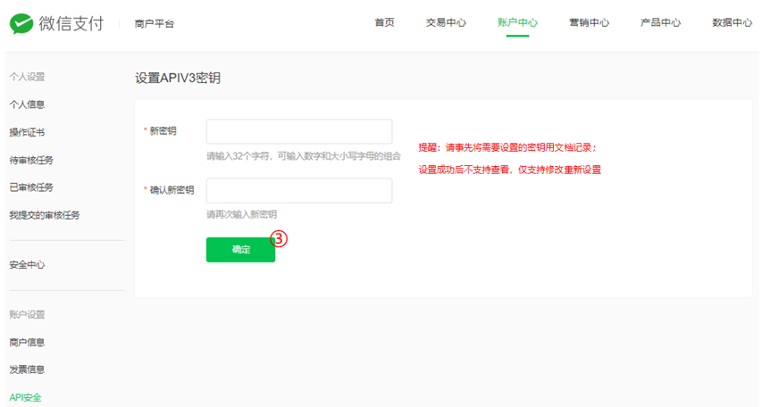The image size is (762, 407).
Task: Open 我提交的审核任务 sidebar item
Action: coord(45,215)
